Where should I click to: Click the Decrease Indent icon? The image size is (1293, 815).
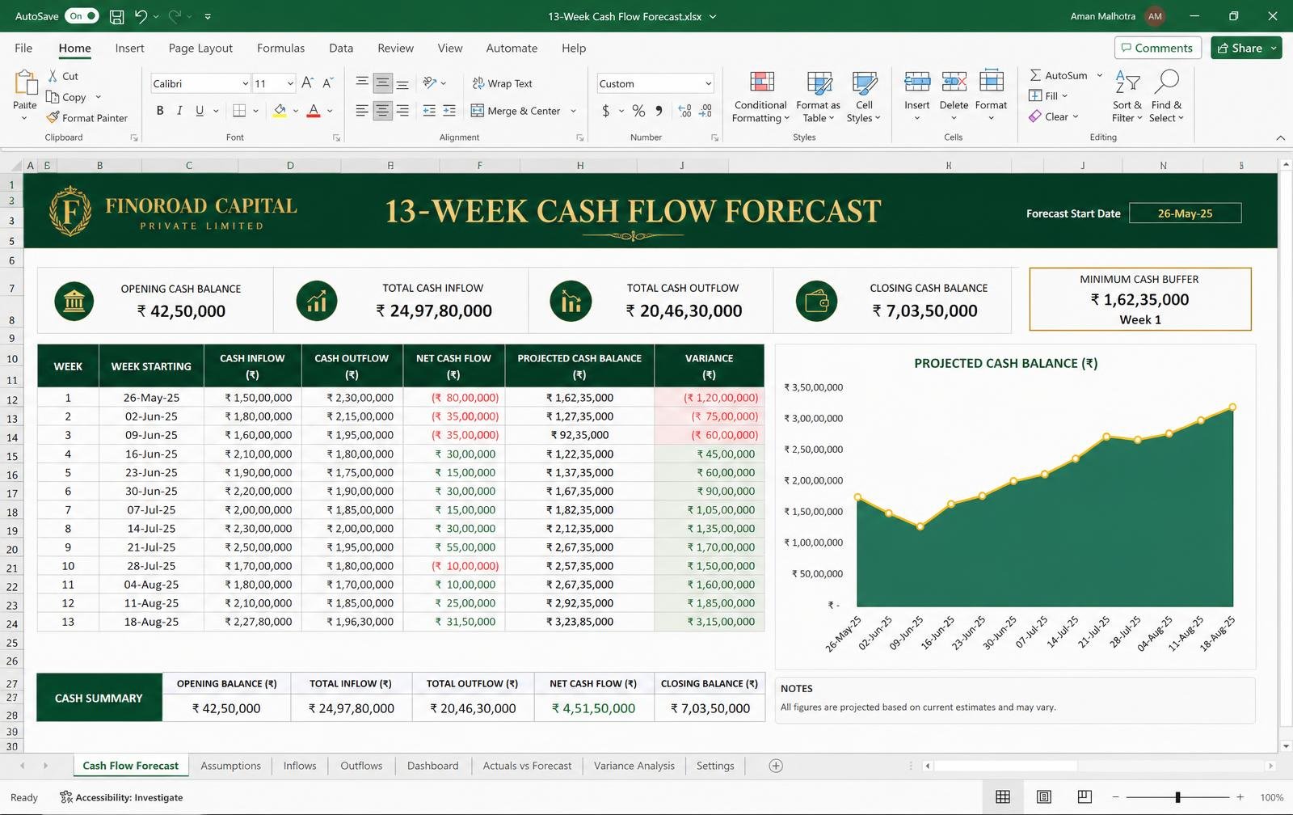tap(429, 111)
